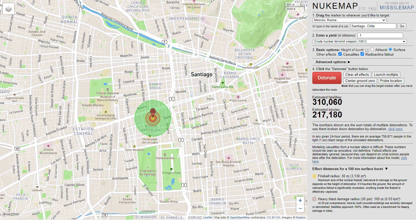Open the map layers switcher icon
Viewport: 416px width, 220px height.
(x=8, y=9)
